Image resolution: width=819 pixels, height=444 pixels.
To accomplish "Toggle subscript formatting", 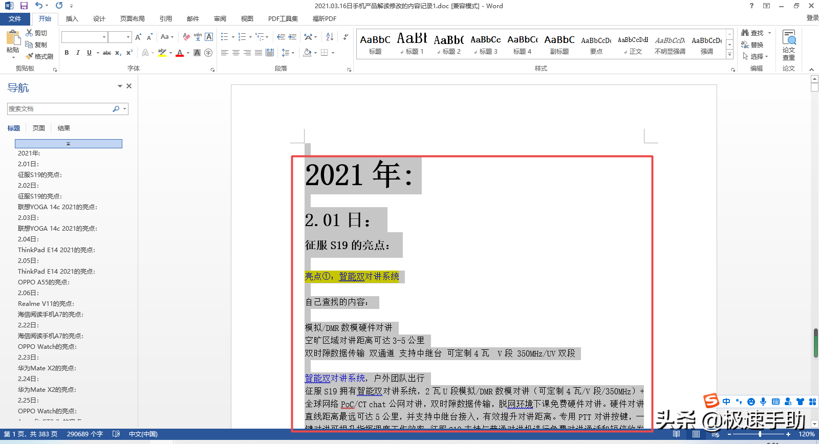I will point(118,53).
